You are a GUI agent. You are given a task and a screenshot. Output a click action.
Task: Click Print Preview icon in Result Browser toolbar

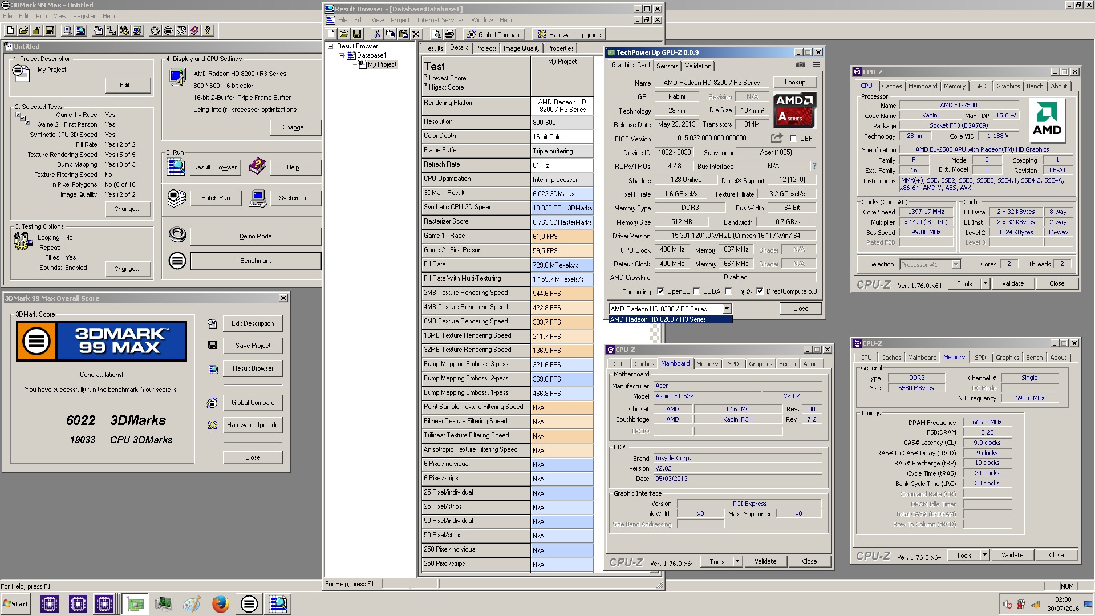point(436,34)
